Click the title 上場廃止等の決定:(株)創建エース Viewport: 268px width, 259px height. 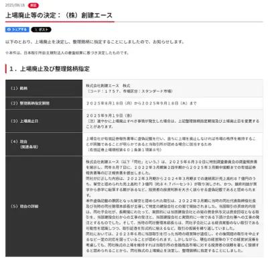point(59,15)
